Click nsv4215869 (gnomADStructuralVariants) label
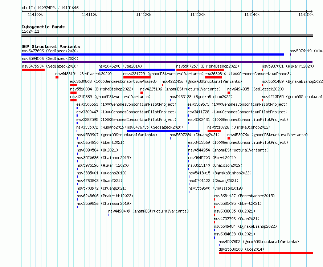The image size is (323, 267). [x=110, y=97]
